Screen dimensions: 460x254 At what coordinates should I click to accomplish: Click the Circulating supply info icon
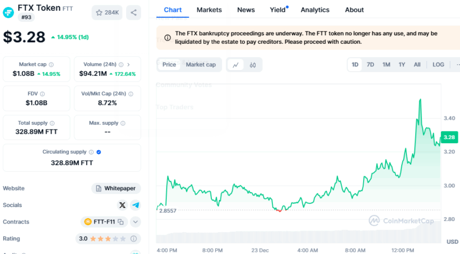pos(91,152)
